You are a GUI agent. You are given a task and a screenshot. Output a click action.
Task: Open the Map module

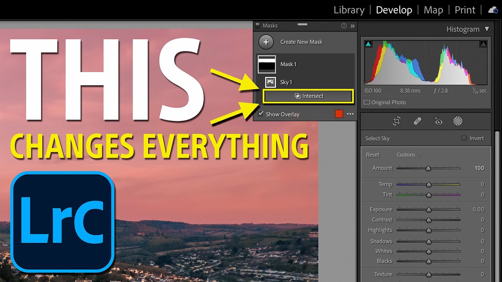[x=433, y=10]
